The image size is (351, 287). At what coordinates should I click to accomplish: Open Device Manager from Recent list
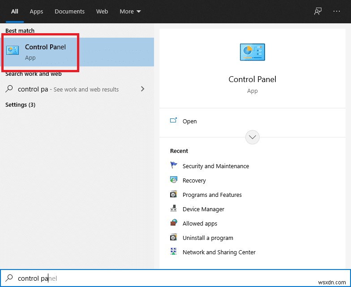pos(203,209)
